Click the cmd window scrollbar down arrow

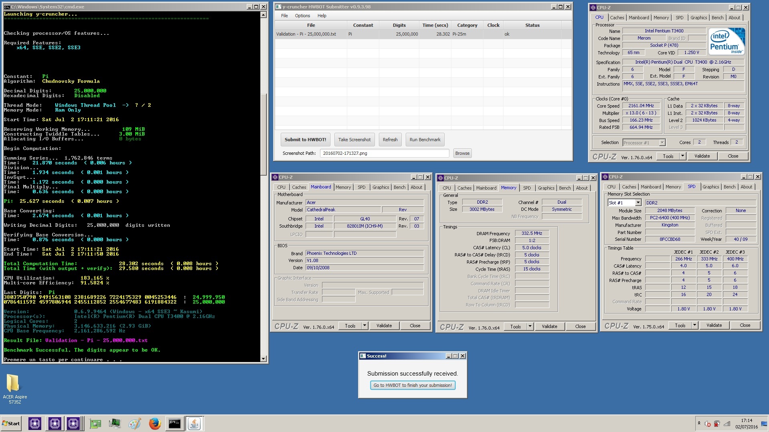tap(263, 359)
